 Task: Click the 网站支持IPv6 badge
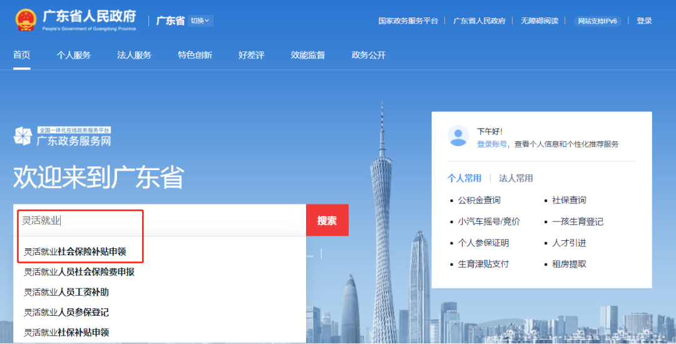pyautogui.click(x=598, y=21)
